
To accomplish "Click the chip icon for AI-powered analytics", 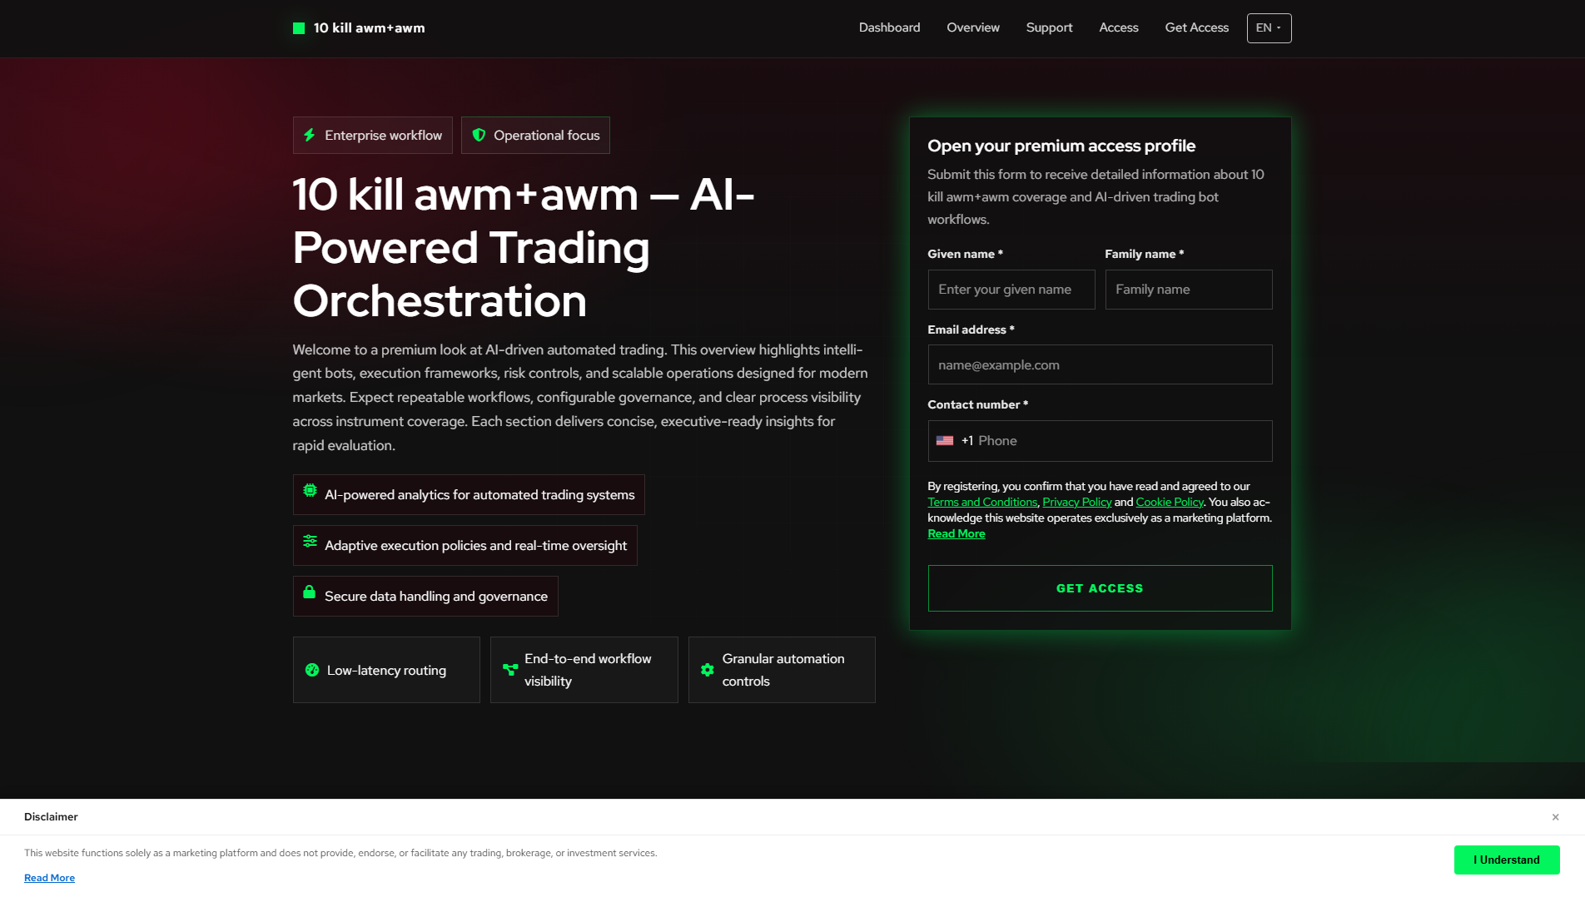I will [x=310, y=491].
